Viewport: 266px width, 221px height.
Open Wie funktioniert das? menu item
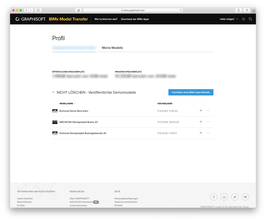pyautogui.click(x=106, y=19)
